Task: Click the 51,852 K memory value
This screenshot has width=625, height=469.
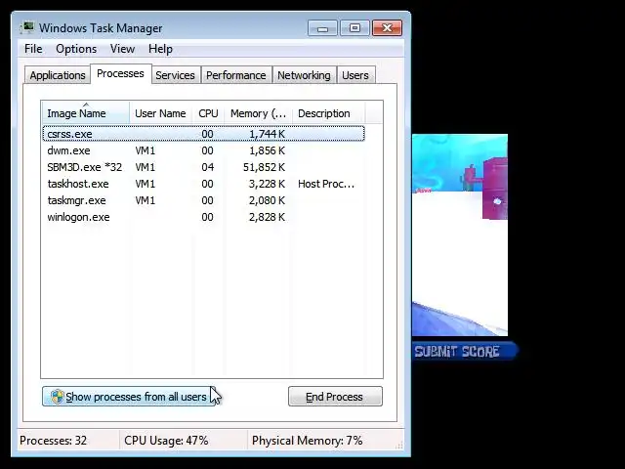Action: (x=264, y=167)
